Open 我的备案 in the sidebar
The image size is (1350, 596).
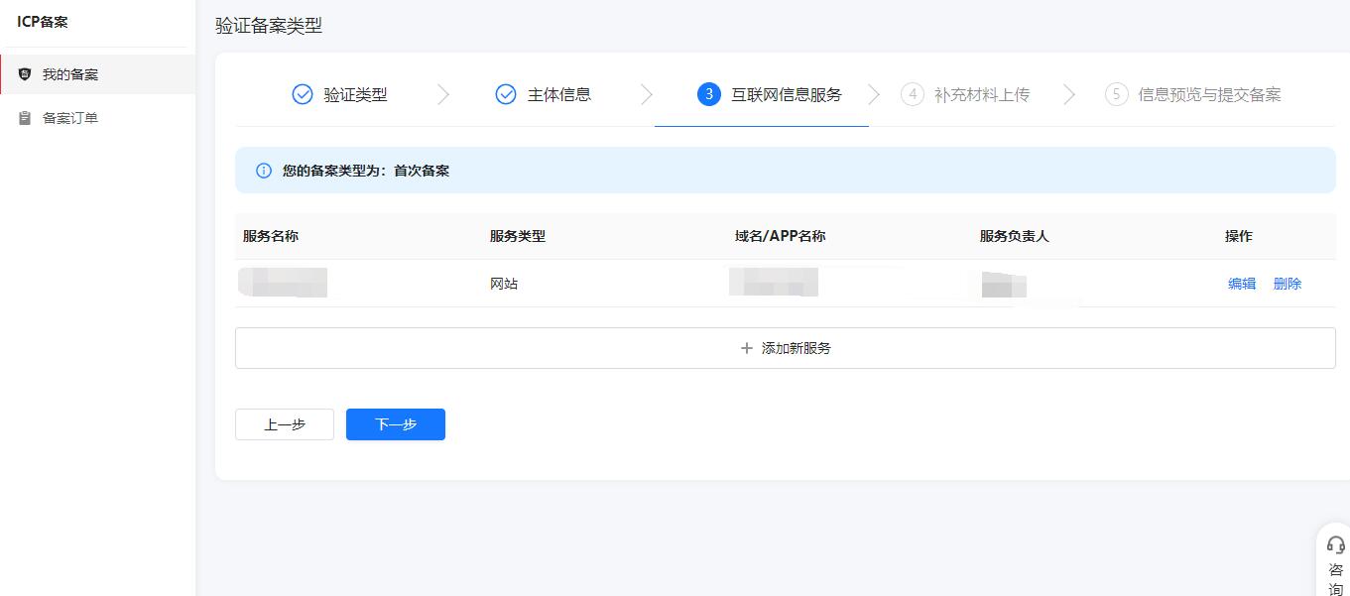coord(97,74)
